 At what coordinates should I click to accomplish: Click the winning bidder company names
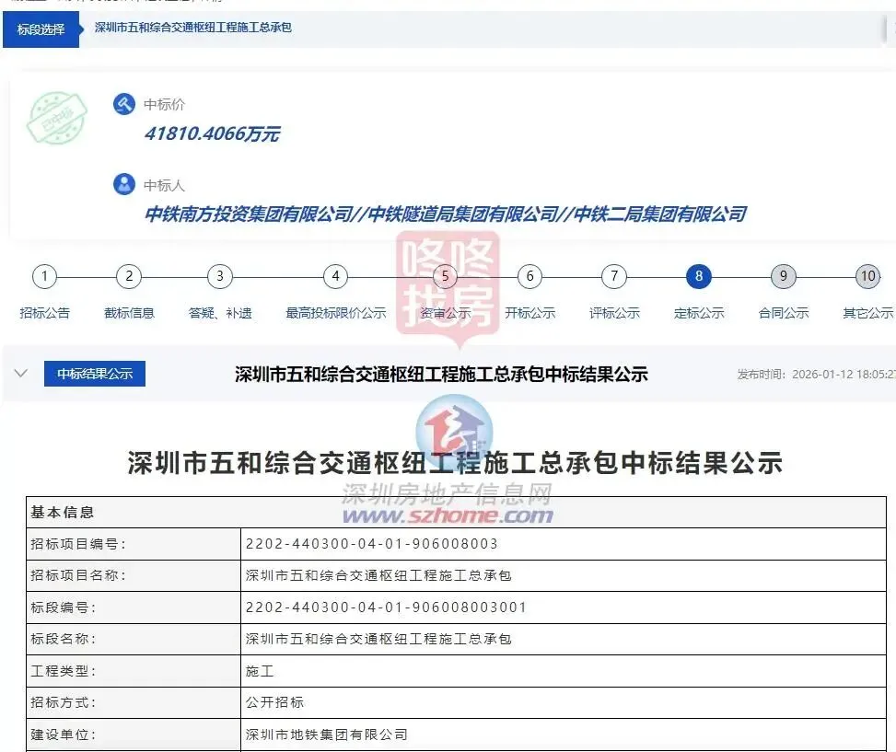point(445,214)
